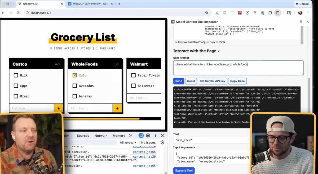Check the Paper Towels item
This screenshot has width=318, height=174.
pyautogui.click(x=133, y=75)
